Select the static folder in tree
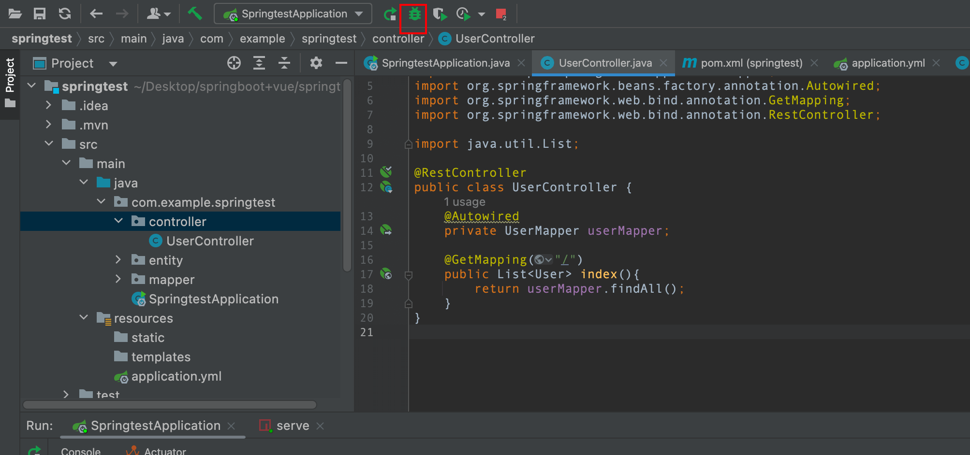 139,338
